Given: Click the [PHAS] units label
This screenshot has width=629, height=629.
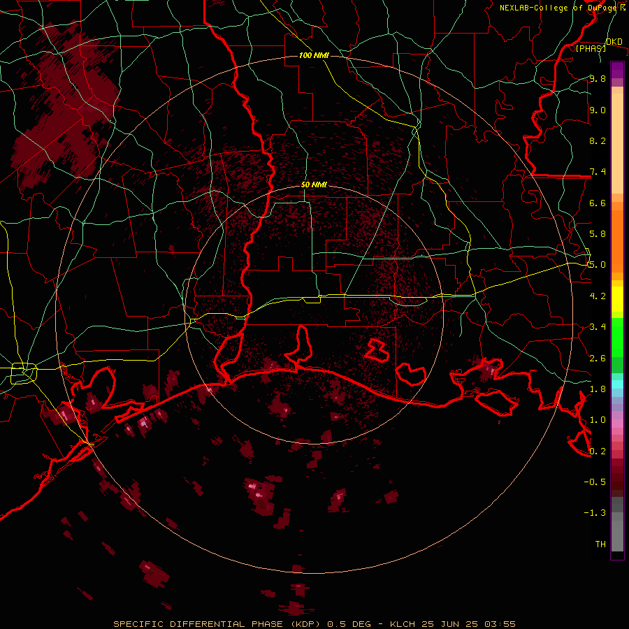Looking at the screenshot, I should click(591, 48).
